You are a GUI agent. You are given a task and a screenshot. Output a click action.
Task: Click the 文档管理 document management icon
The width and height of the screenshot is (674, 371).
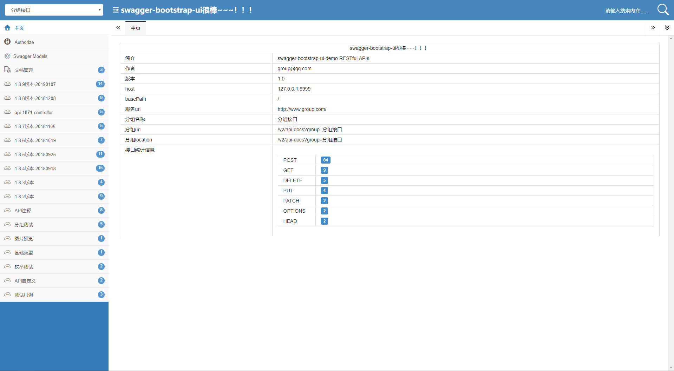(x=7, y=70)
